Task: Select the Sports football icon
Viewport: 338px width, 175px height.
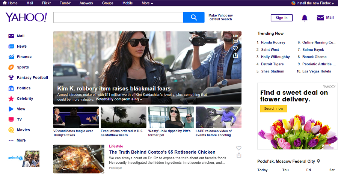Action: pyautogui.click(x=11, y=67)
